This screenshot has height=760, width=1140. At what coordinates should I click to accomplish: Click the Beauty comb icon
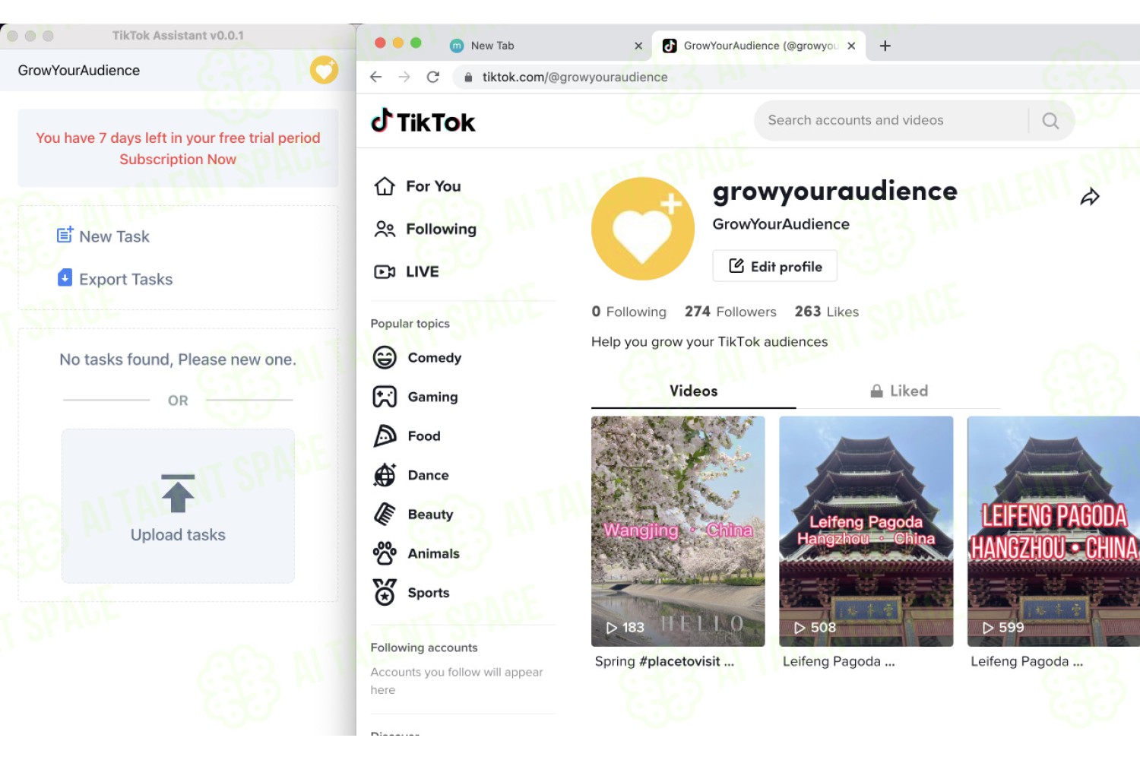coord(385,515)
